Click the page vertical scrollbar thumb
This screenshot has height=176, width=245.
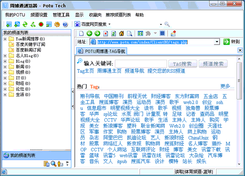tap(239, 81)
